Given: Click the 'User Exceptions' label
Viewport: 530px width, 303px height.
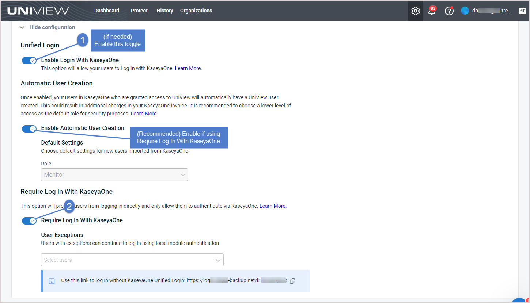Looking at the screenshot, I should click(62, 235).
